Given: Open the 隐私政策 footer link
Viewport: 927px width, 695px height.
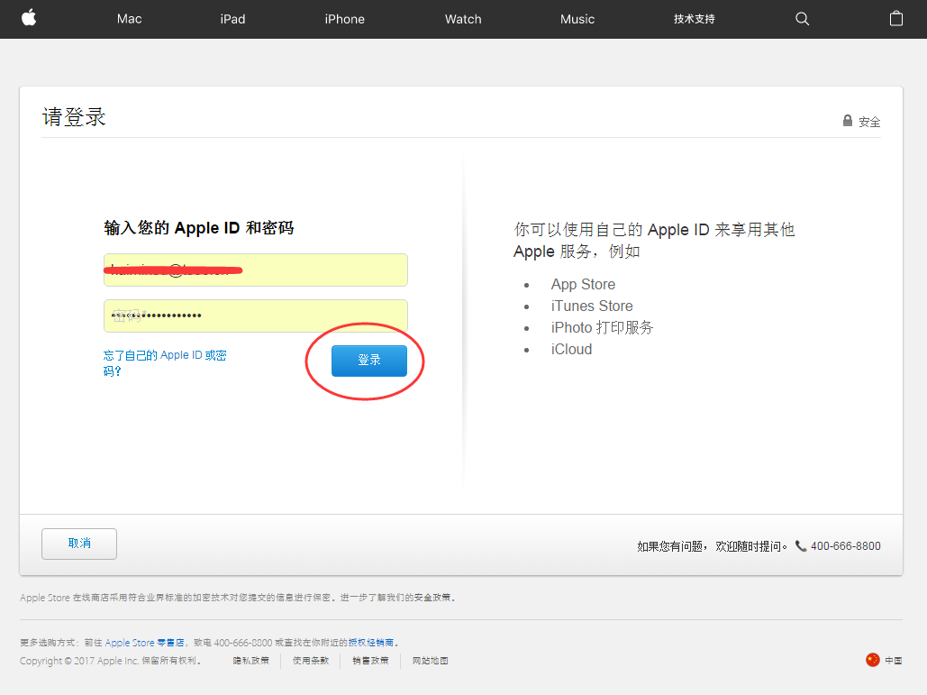Looking at the screenshot, I should (250, 661).
